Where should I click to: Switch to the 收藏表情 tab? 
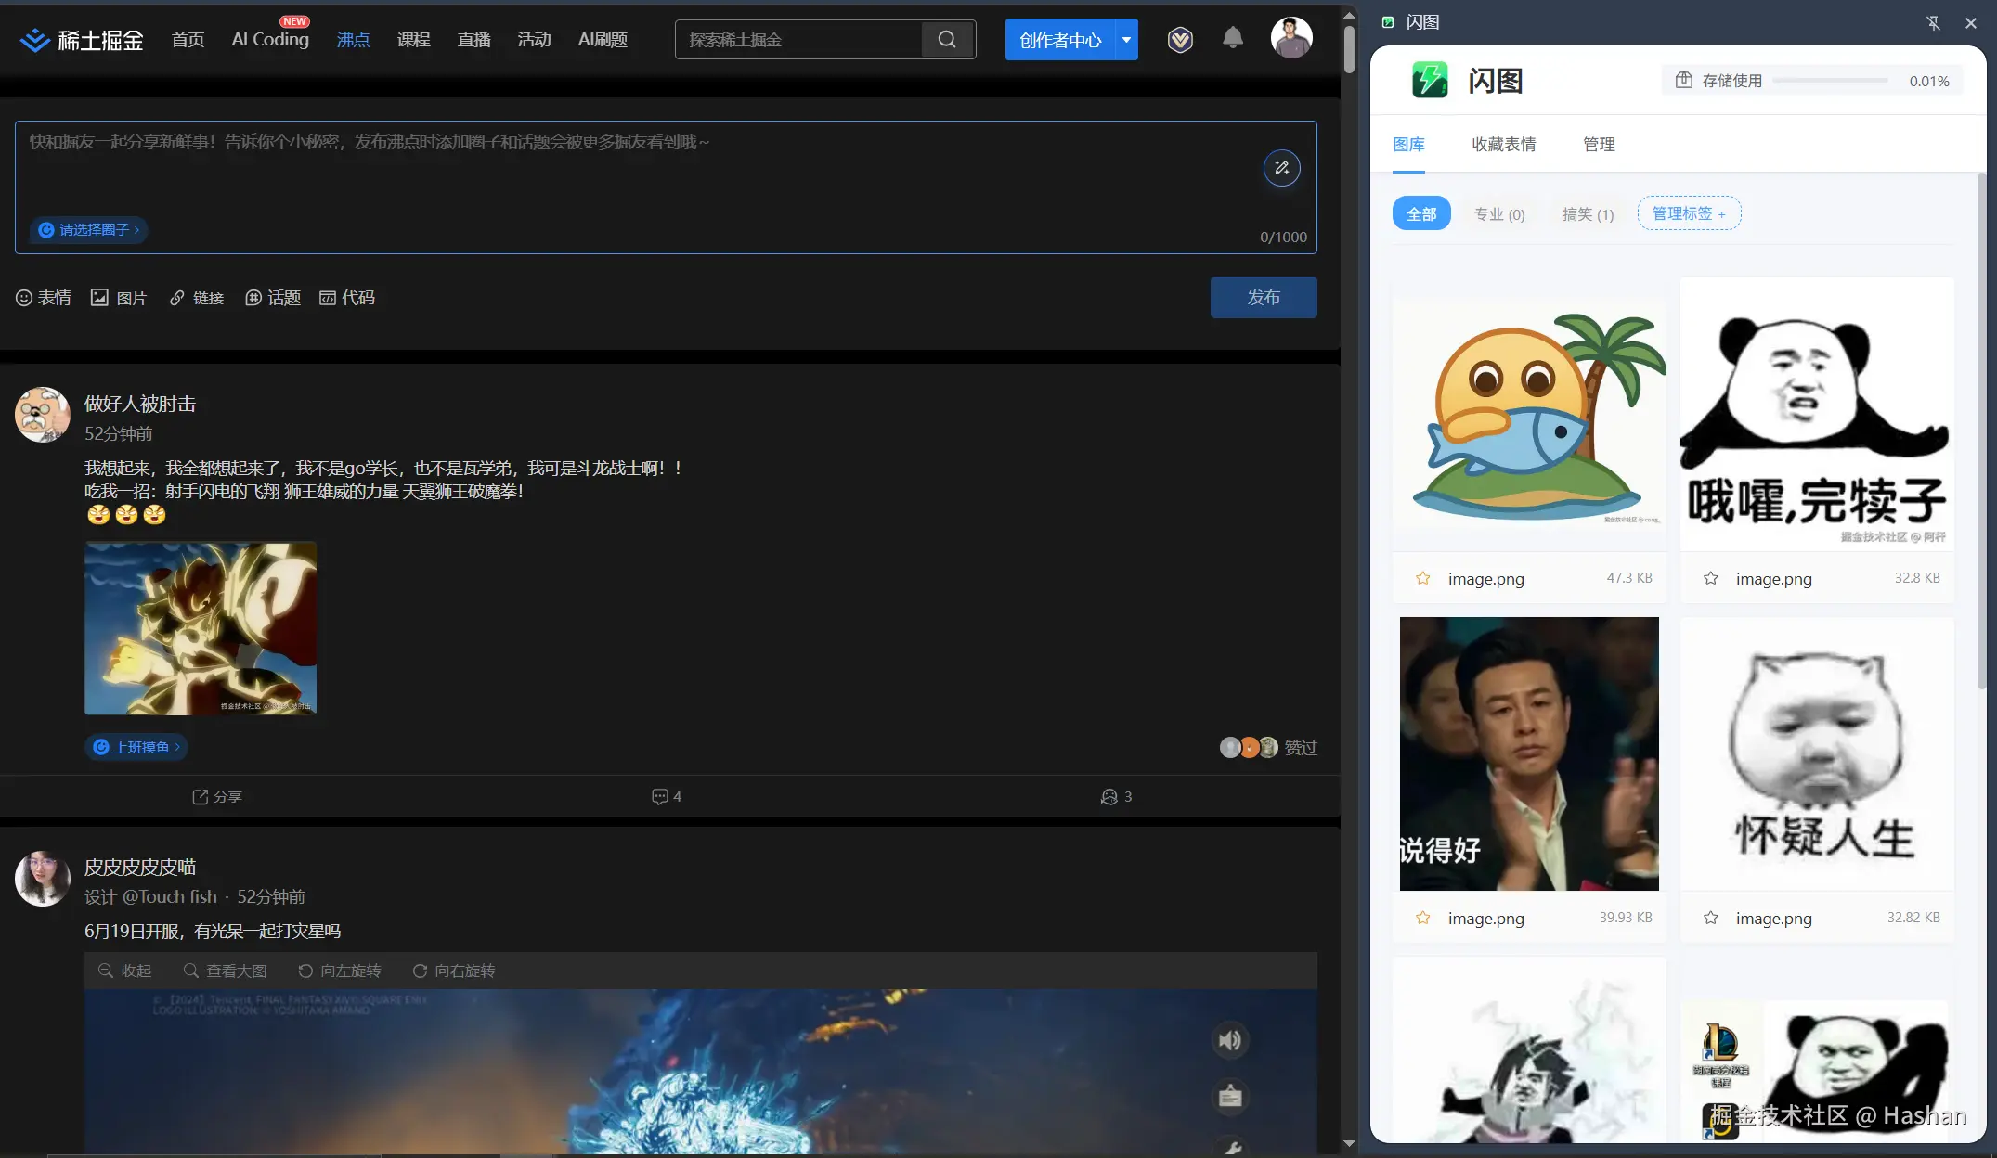coord(1503,144)
